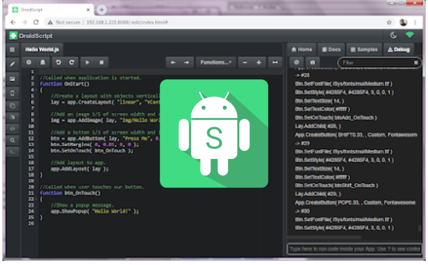Click the copy files icon in the sidebar
This screenshot has width=428, height=265.
point(12,106)
